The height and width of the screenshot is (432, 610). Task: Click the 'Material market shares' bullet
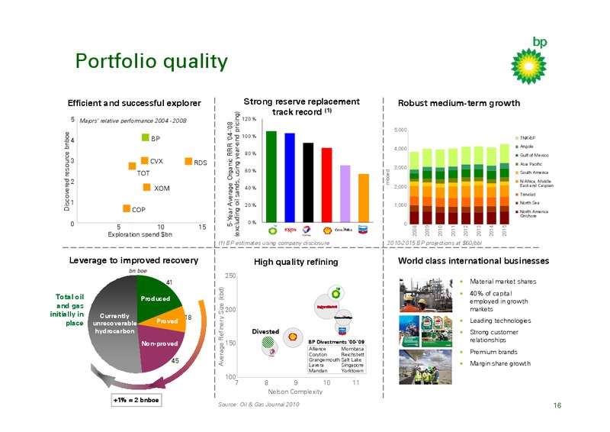(502, 281)
